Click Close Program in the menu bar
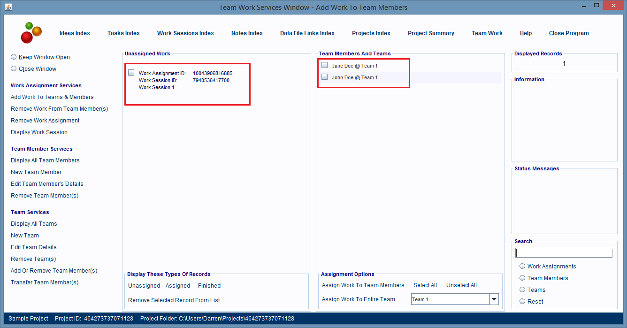This screenshot has height=328, width=627. coord(569,33)
